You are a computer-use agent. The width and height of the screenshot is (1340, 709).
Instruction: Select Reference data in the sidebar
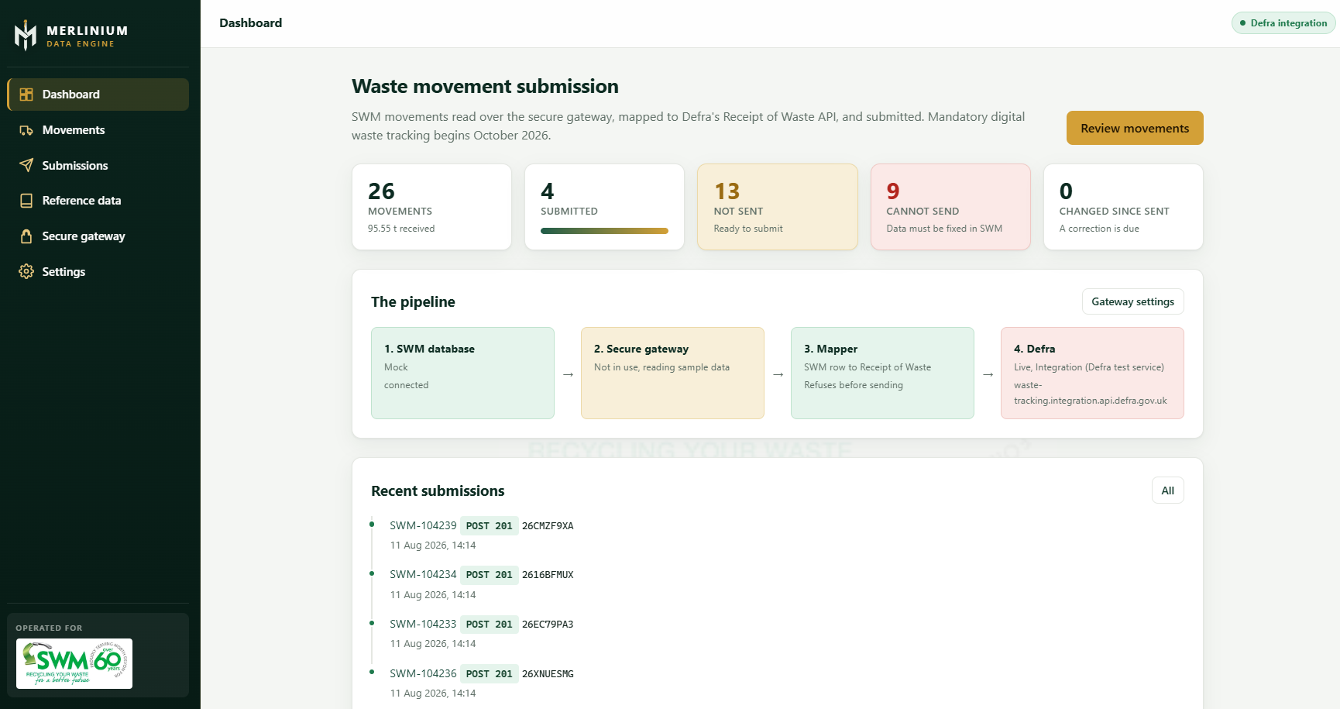98,201
